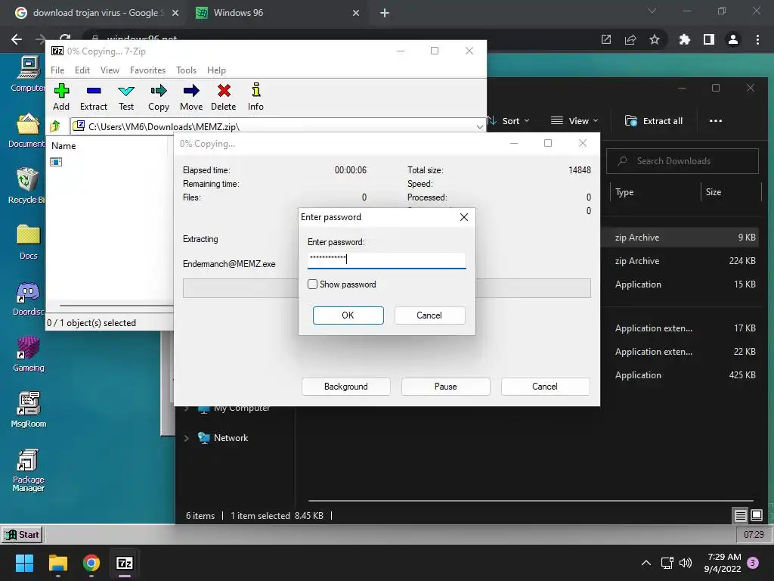
Task: Click OK in password dialog
Action: [x=348, y=315]
